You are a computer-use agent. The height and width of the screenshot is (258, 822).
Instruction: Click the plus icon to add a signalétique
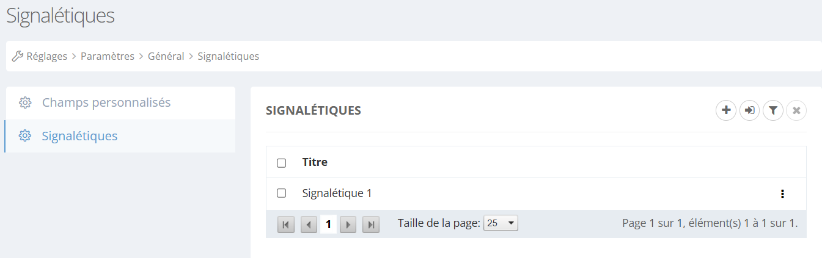[726, 110]
